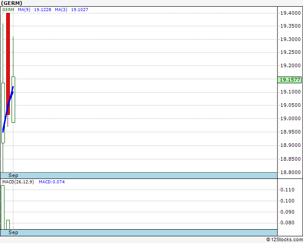
Task: Open the 12Stocks.com copyright link
Action: (284, 240)
